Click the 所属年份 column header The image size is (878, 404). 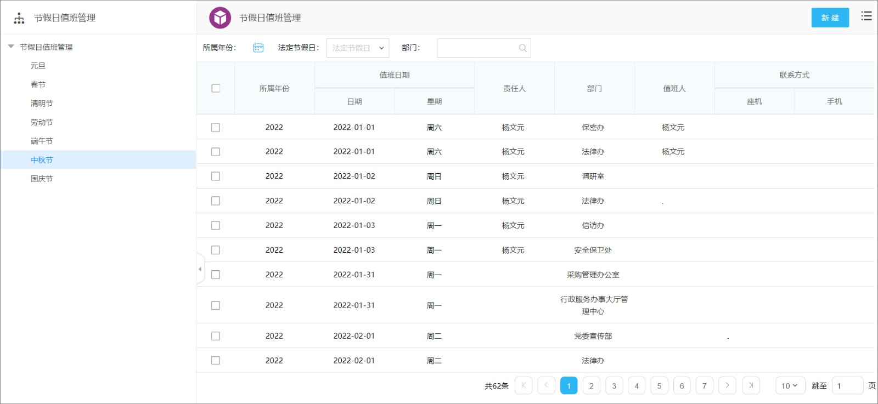coord(274,88)
